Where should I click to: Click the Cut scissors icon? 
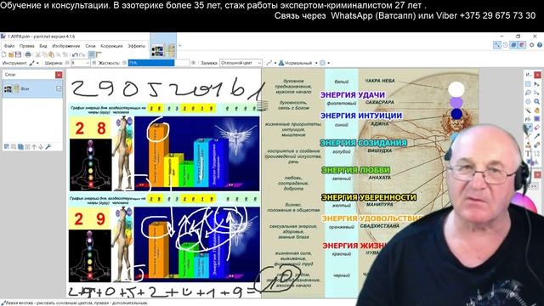tap(37, 54)
